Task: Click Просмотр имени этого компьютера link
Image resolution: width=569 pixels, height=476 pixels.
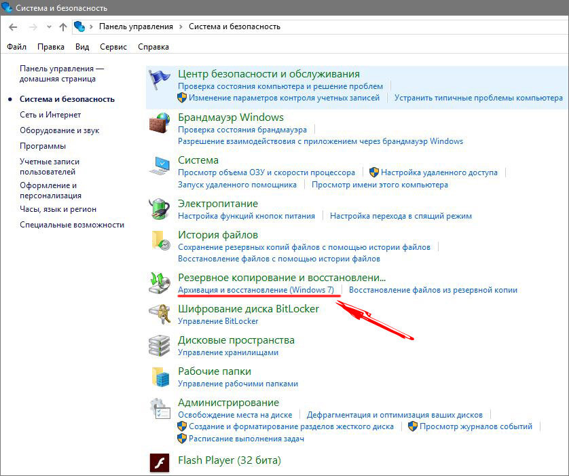Action: (380, 185)
